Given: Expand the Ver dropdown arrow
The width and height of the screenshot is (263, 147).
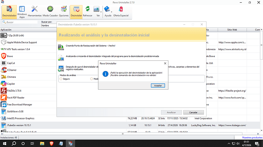Looking at the screenshot, I should click(x=101, y=12).
